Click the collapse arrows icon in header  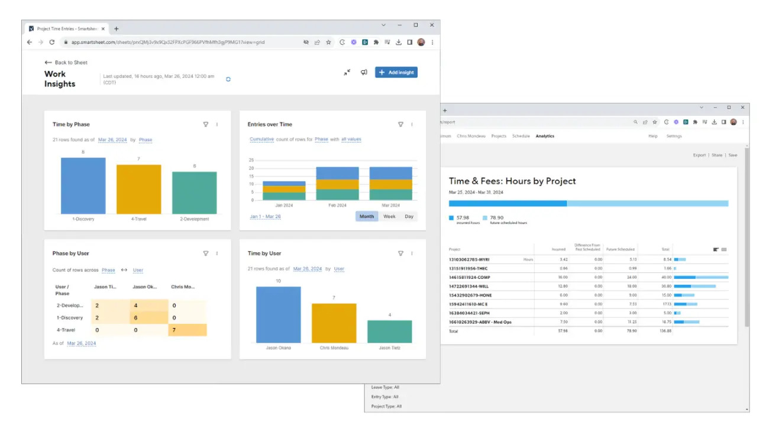pos(347,72)
